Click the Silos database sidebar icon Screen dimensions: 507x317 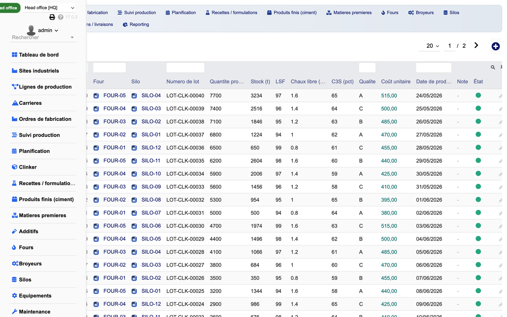pos(14,279)
